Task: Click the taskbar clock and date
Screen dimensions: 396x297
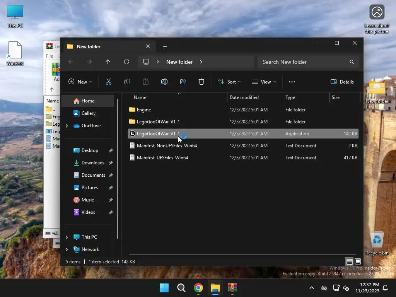Action: (367, 288)
